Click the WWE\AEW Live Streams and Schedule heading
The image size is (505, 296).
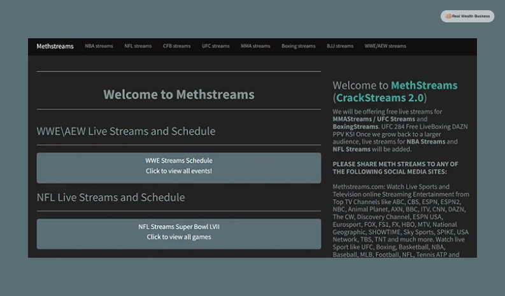point(126,131)
